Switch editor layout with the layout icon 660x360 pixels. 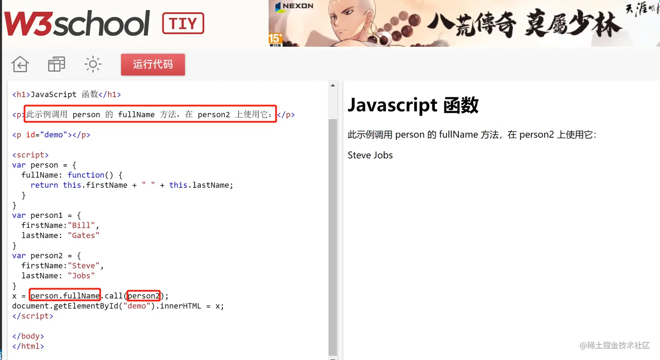[56, 65]
